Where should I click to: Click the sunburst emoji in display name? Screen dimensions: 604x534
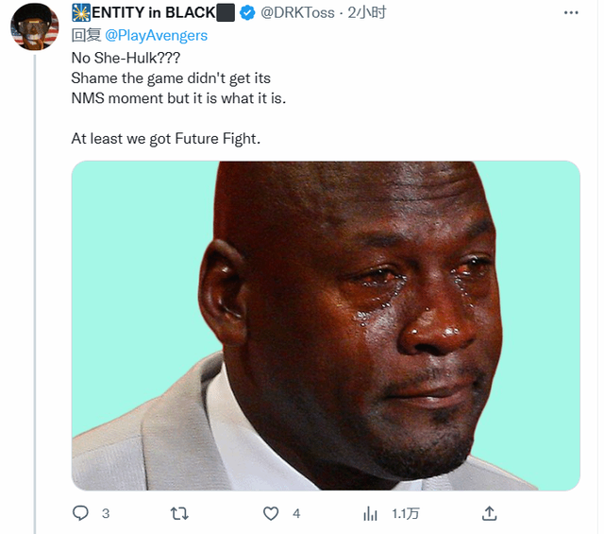click(81, 12)
